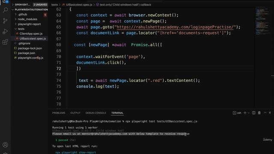Maximize the panel with up chevron
The image size is (274, 154).
point(265,113)
